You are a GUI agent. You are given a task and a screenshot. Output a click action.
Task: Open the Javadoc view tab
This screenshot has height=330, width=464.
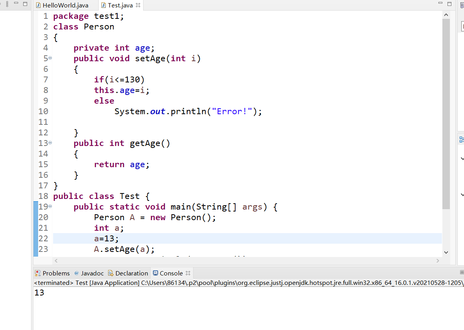click(x=89, y=273)
